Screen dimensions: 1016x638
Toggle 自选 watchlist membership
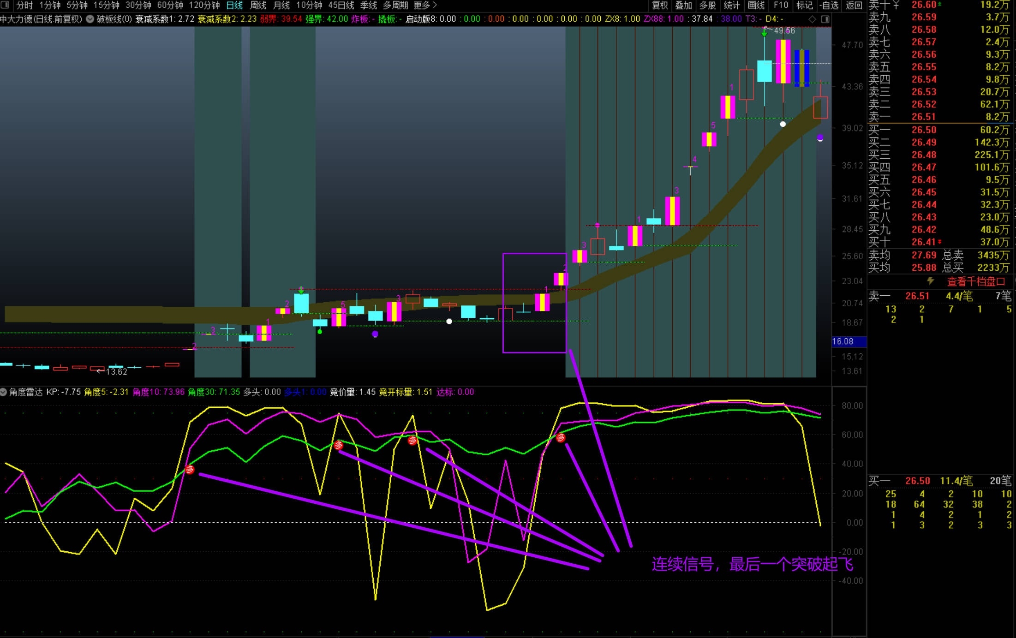(829, 5)
